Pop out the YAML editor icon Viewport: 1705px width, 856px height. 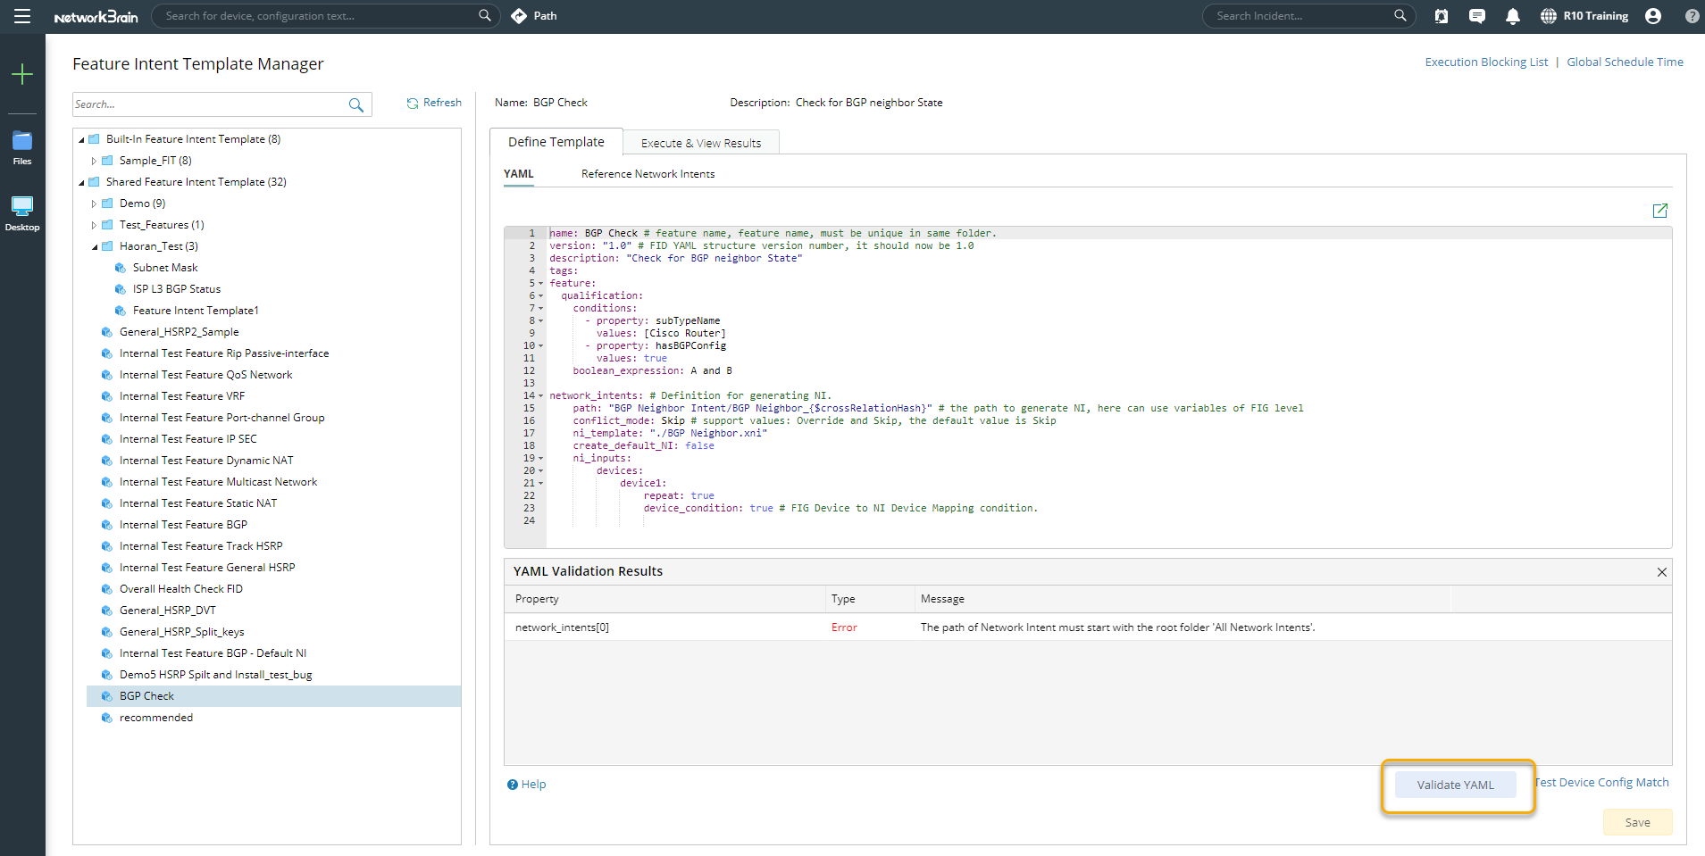1659,211
